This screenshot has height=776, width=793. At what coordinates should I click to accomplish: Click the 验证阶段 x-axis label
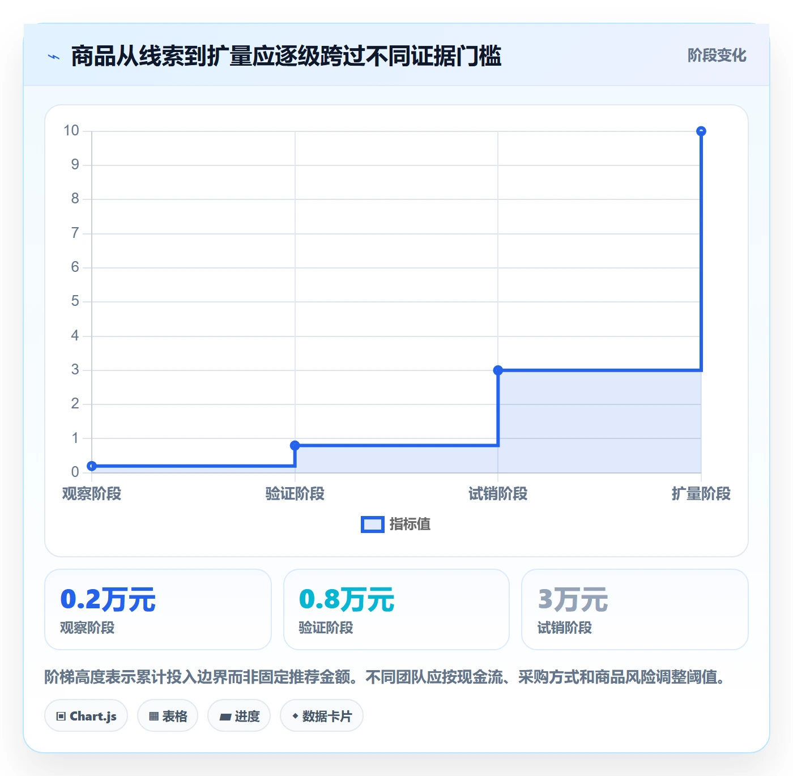(295, 494)
